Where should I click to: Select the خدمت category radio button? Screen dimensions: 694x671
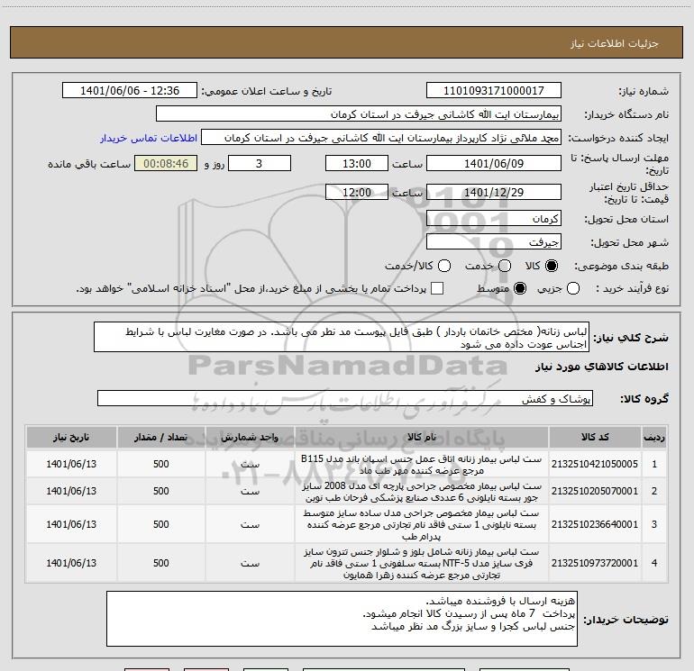coord(505,266)
